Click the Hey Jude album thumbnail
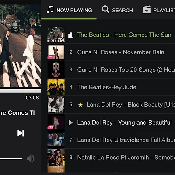Viewport: 175px width, 175px height. tap(56, 87)
